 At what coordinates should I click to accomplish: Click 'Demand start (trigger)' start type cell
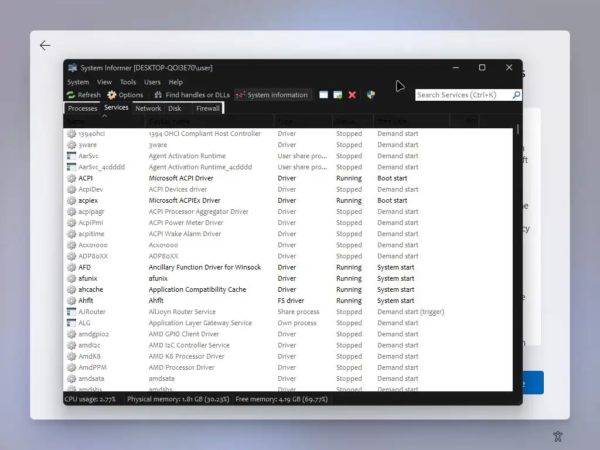[411, 312]
